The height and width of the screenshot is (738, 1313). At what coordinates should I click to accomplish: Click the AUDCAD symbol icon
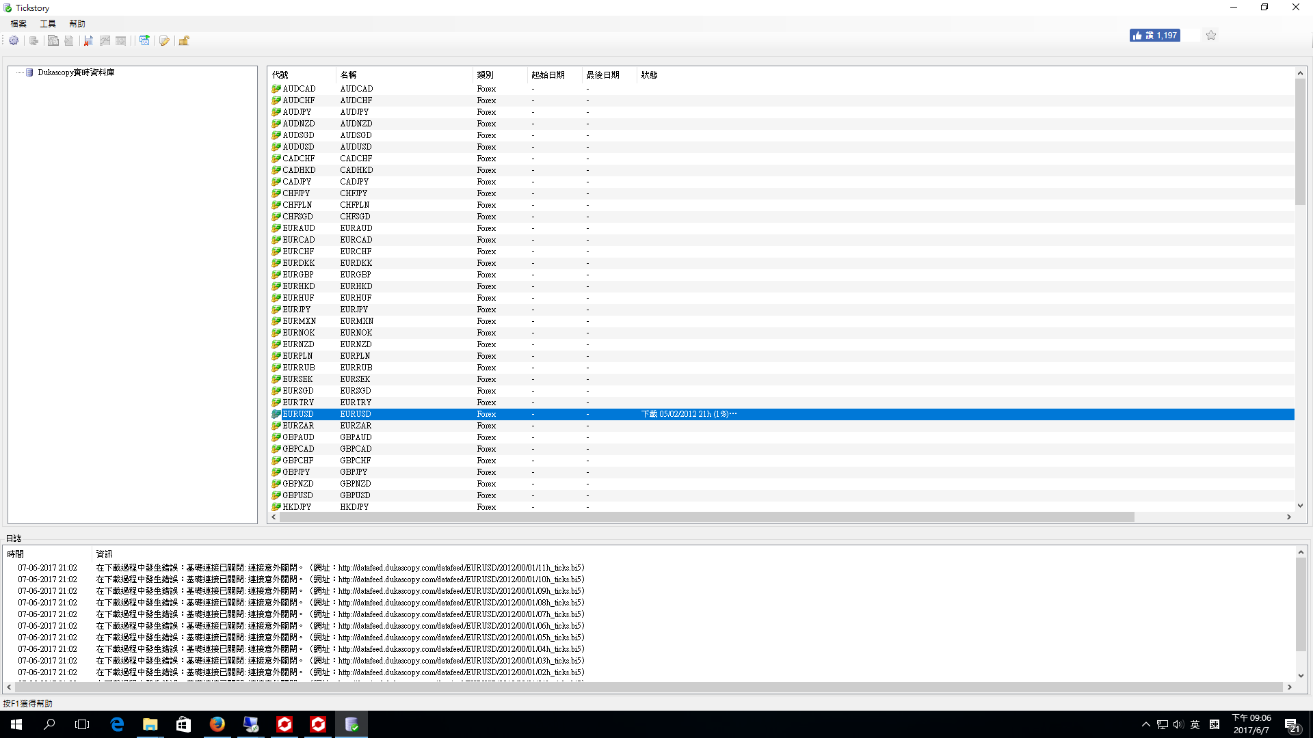click(276, 89)
